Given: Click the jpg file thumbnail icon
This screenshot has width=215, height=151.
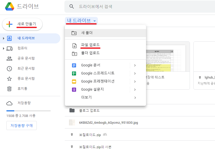Looking at the screenshot, I should coord(72,122).
